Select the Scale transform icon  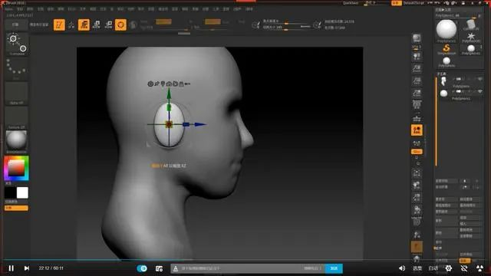pos(96,25)
